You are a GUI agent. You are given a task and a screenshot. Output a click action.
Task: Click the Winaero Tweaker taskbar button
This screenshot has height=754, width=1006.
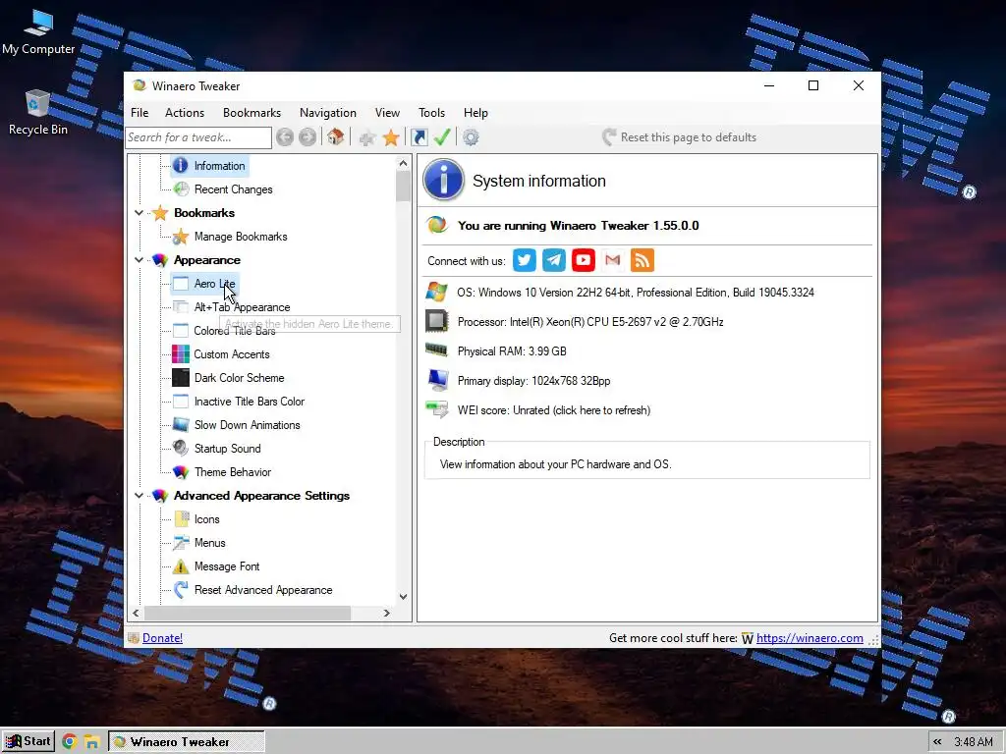pyautogui.click(x=186, y=742)
